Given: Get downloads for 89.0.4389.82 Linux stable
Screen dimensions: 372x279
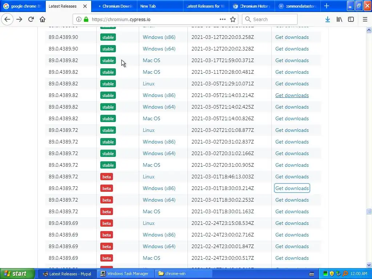Looking at the screenshot, I should pos(292,84).
